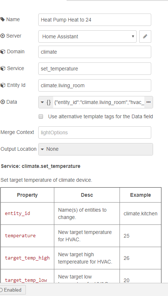
Task: Click the tag icon beside Name
Action: click(3, 19)
